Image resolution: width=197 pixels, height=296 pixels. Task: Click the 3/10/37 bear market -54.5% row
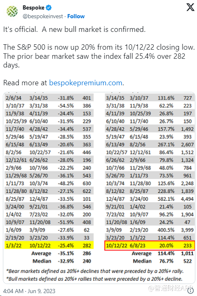49,106
